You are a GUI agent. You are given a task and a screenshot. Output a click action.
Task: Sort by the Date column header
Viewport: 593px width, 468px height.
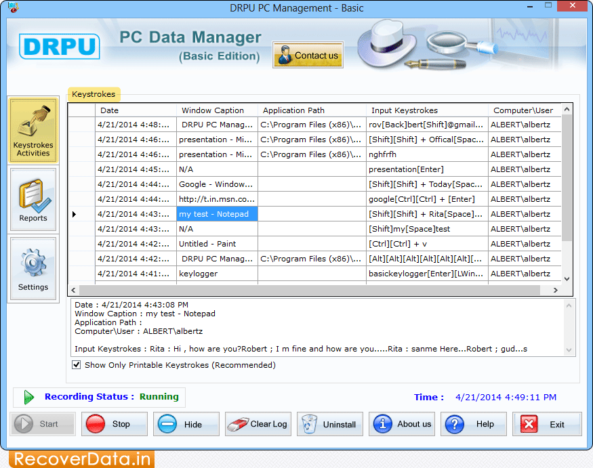[x=136, y=110]
